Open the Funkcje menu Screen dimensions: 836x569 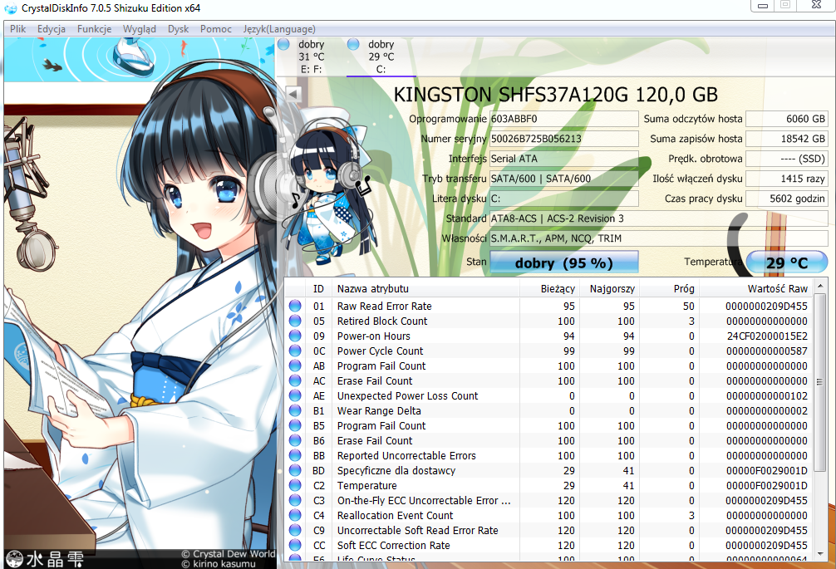pos(95,29)
